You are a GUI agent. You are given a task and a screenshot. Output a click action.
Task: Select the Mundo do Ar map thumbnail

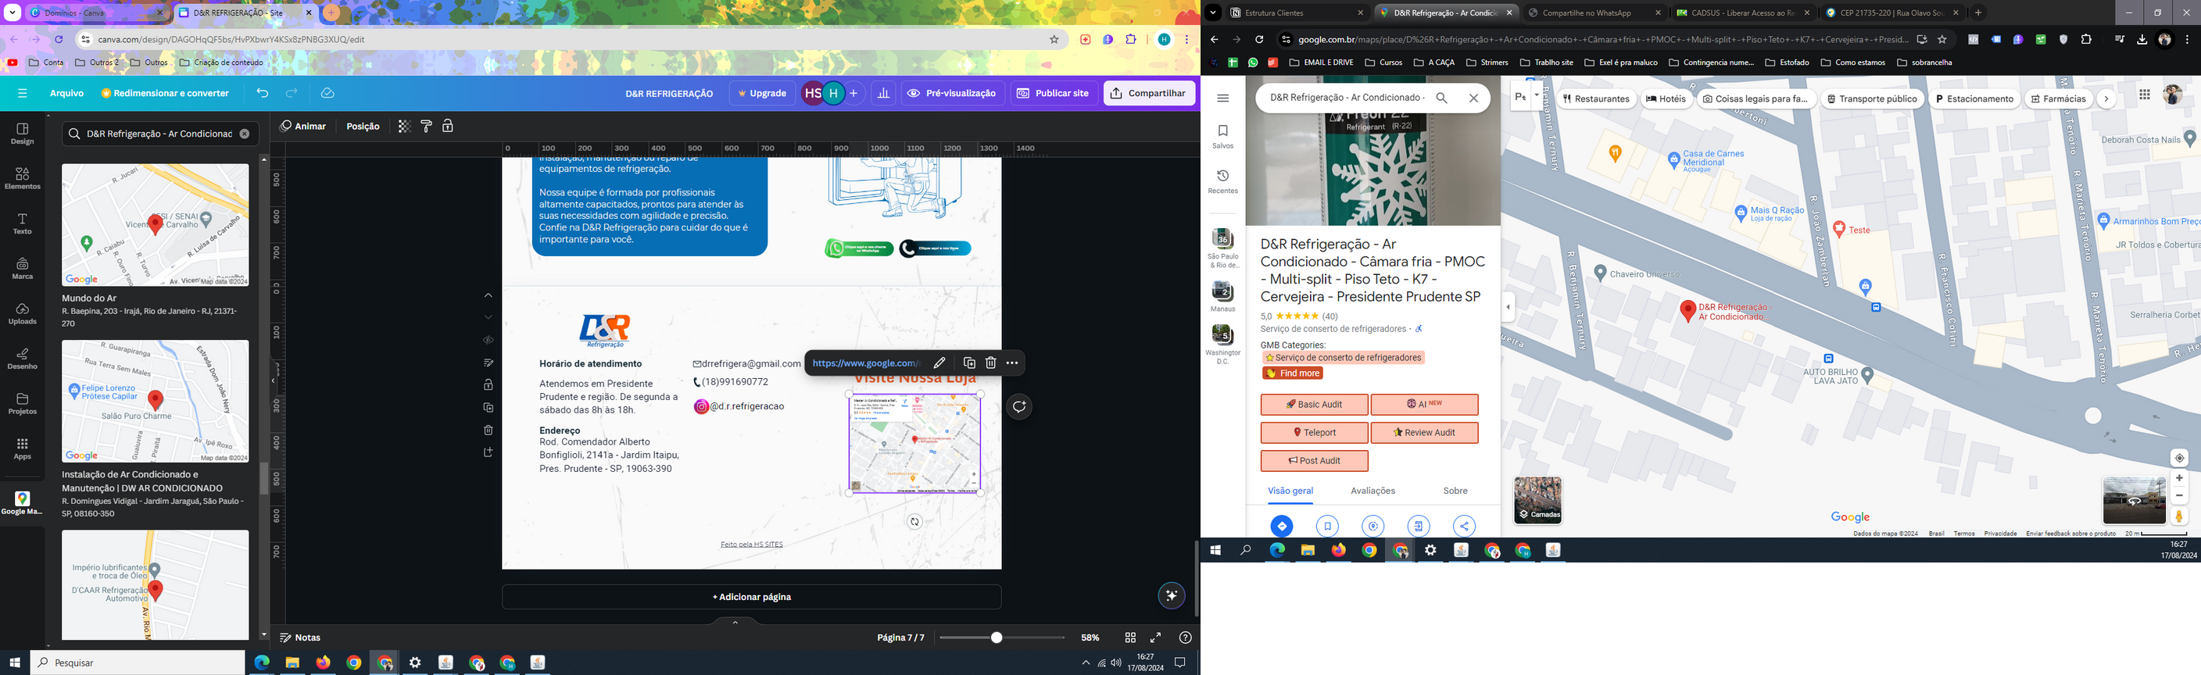point(156,225)
